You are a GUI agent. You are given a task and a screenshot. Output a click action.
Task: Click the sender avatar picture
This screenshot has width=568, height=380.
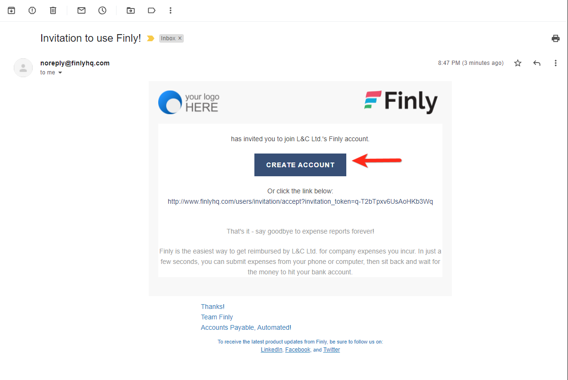[x=23, y=68]
